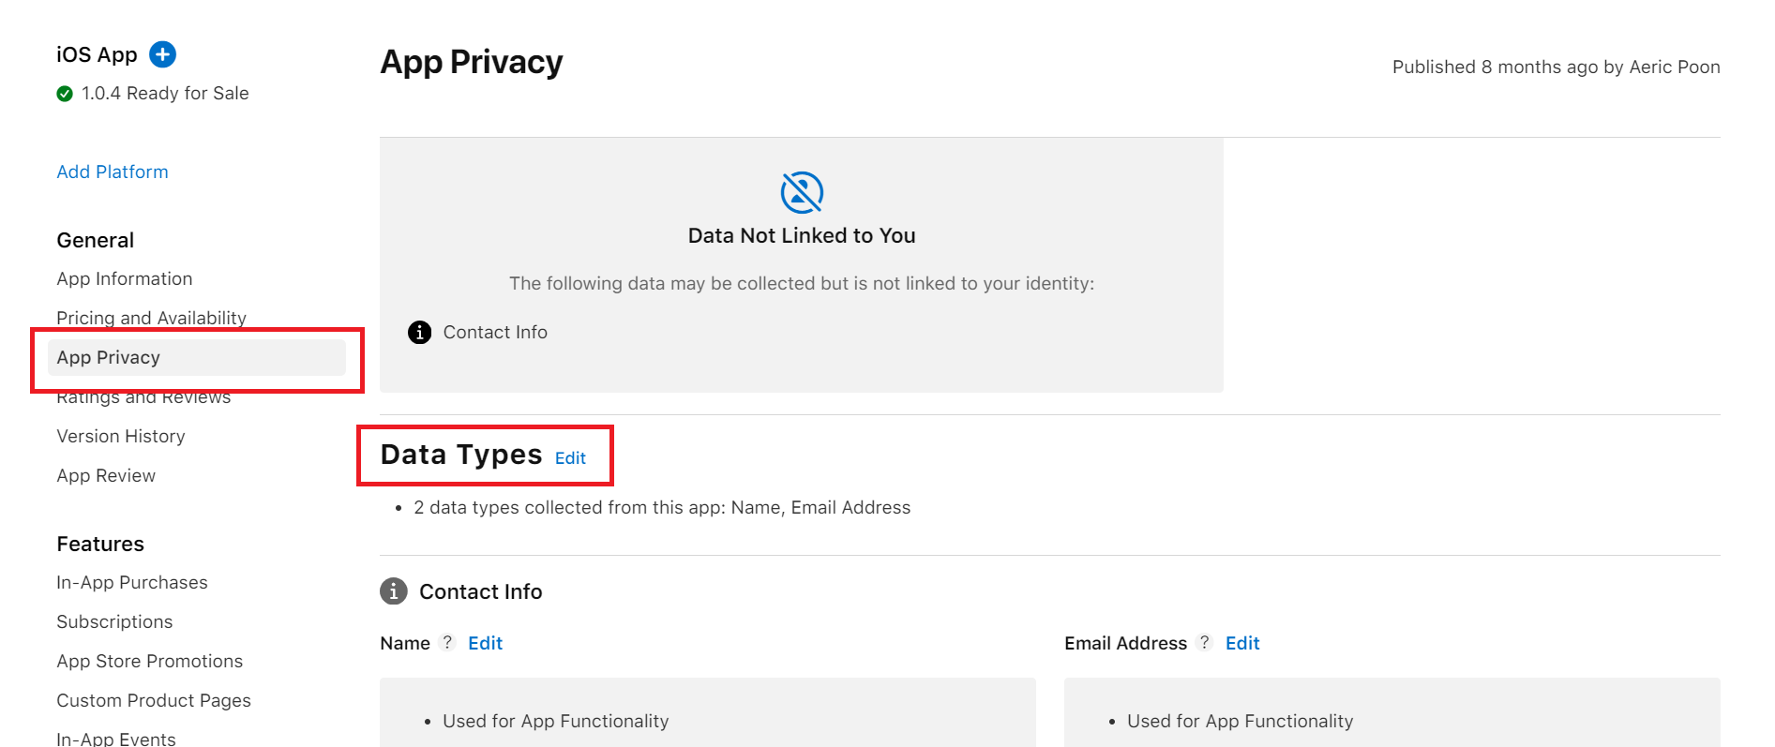Edit the Data Types section

[570, 458]
